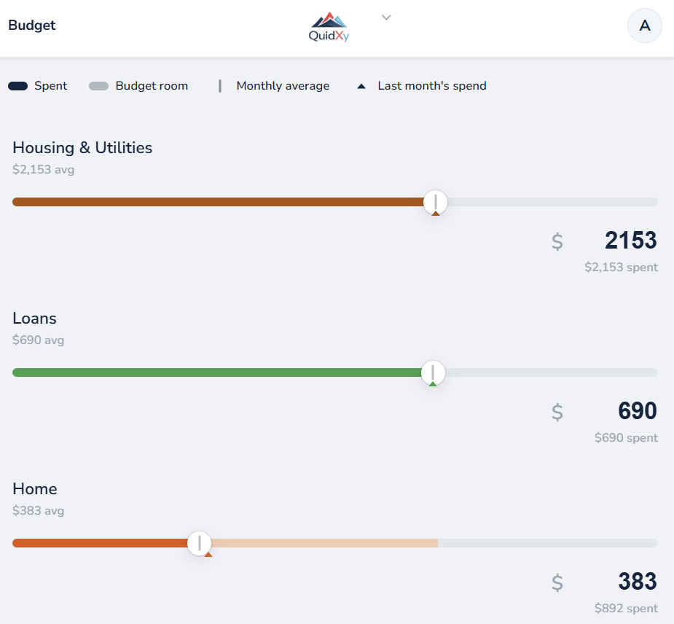The height and width of the screenshot is (624, 674).
Task: Edit the Housing & Utilities amount 2153
Action: (x=630, y=240)
